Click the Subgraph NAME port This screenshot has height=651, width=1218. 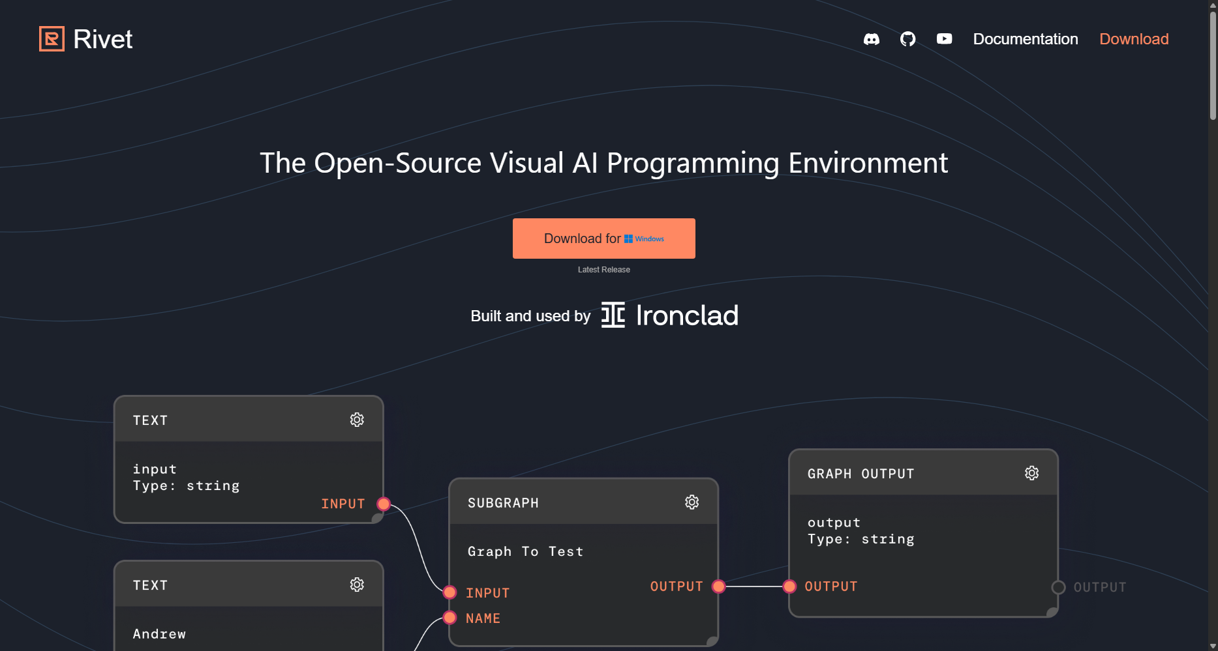449,618
